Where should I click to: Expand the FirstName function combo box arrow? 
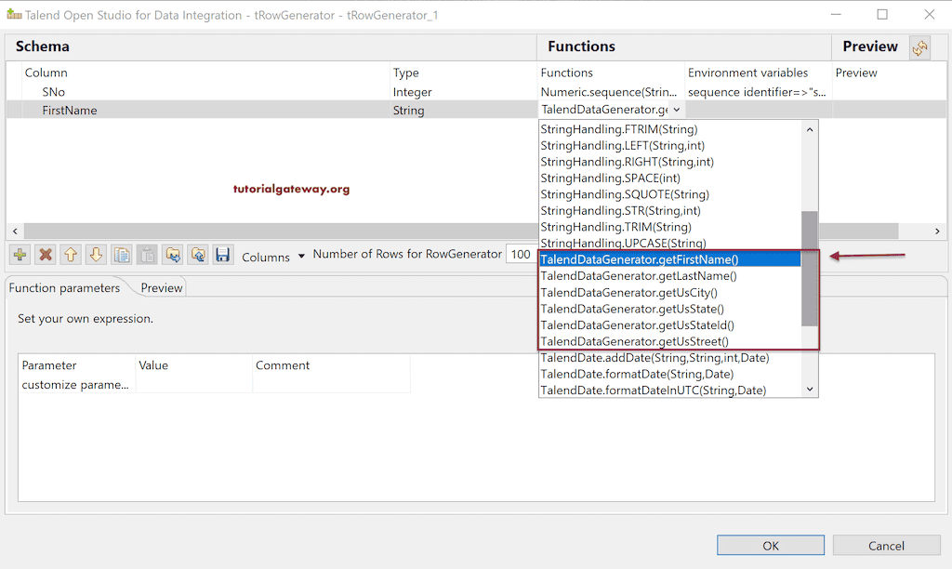pos(677,110)
